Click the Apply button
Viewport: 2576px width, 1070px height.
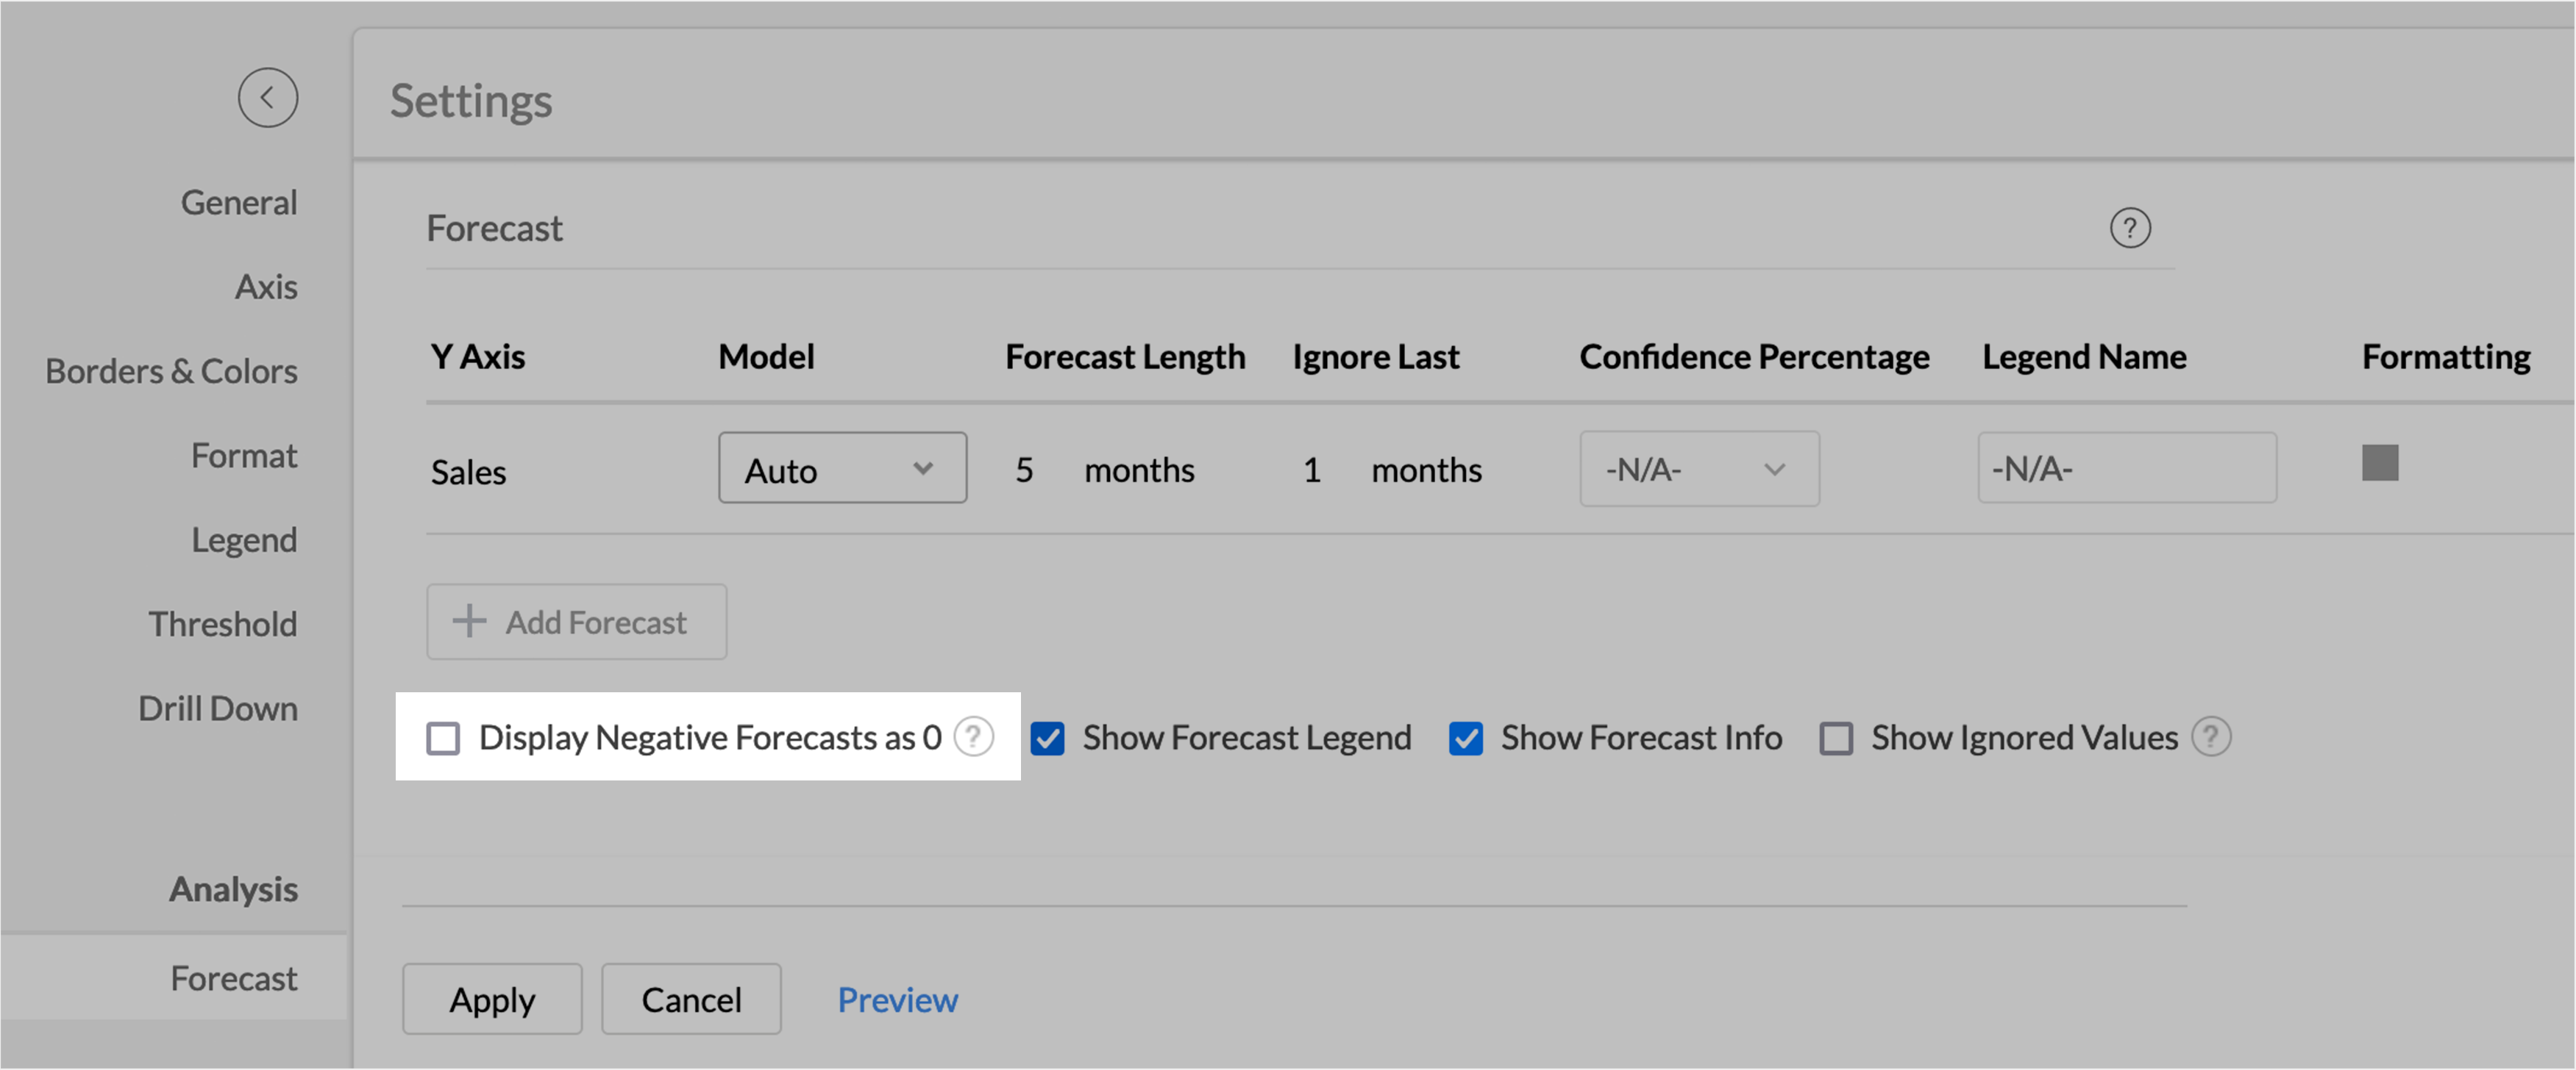pos(492,999)
